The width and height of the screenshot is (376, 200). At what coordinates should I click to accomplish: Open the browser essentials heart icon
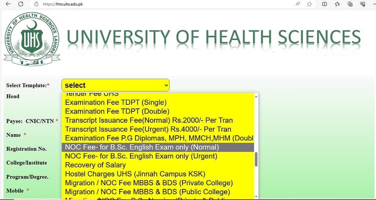(363, 4)
